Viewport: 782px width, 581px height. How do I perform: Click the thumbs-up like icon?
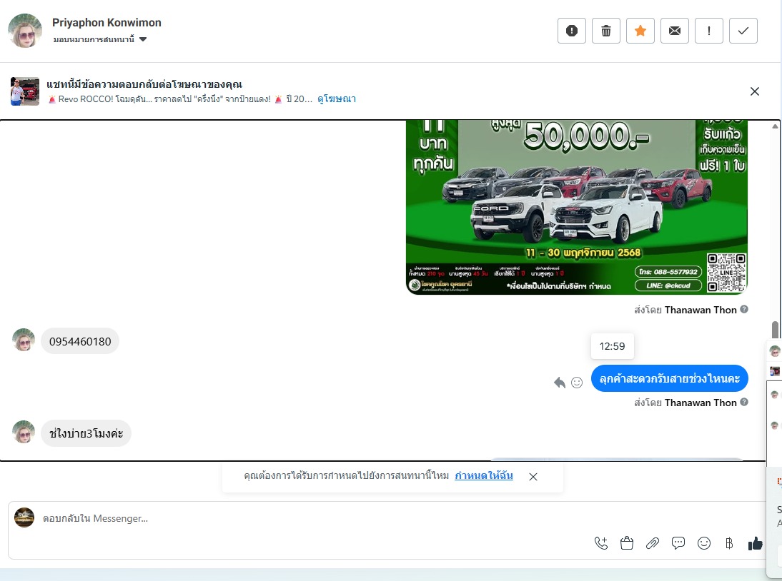click(755, 544)
